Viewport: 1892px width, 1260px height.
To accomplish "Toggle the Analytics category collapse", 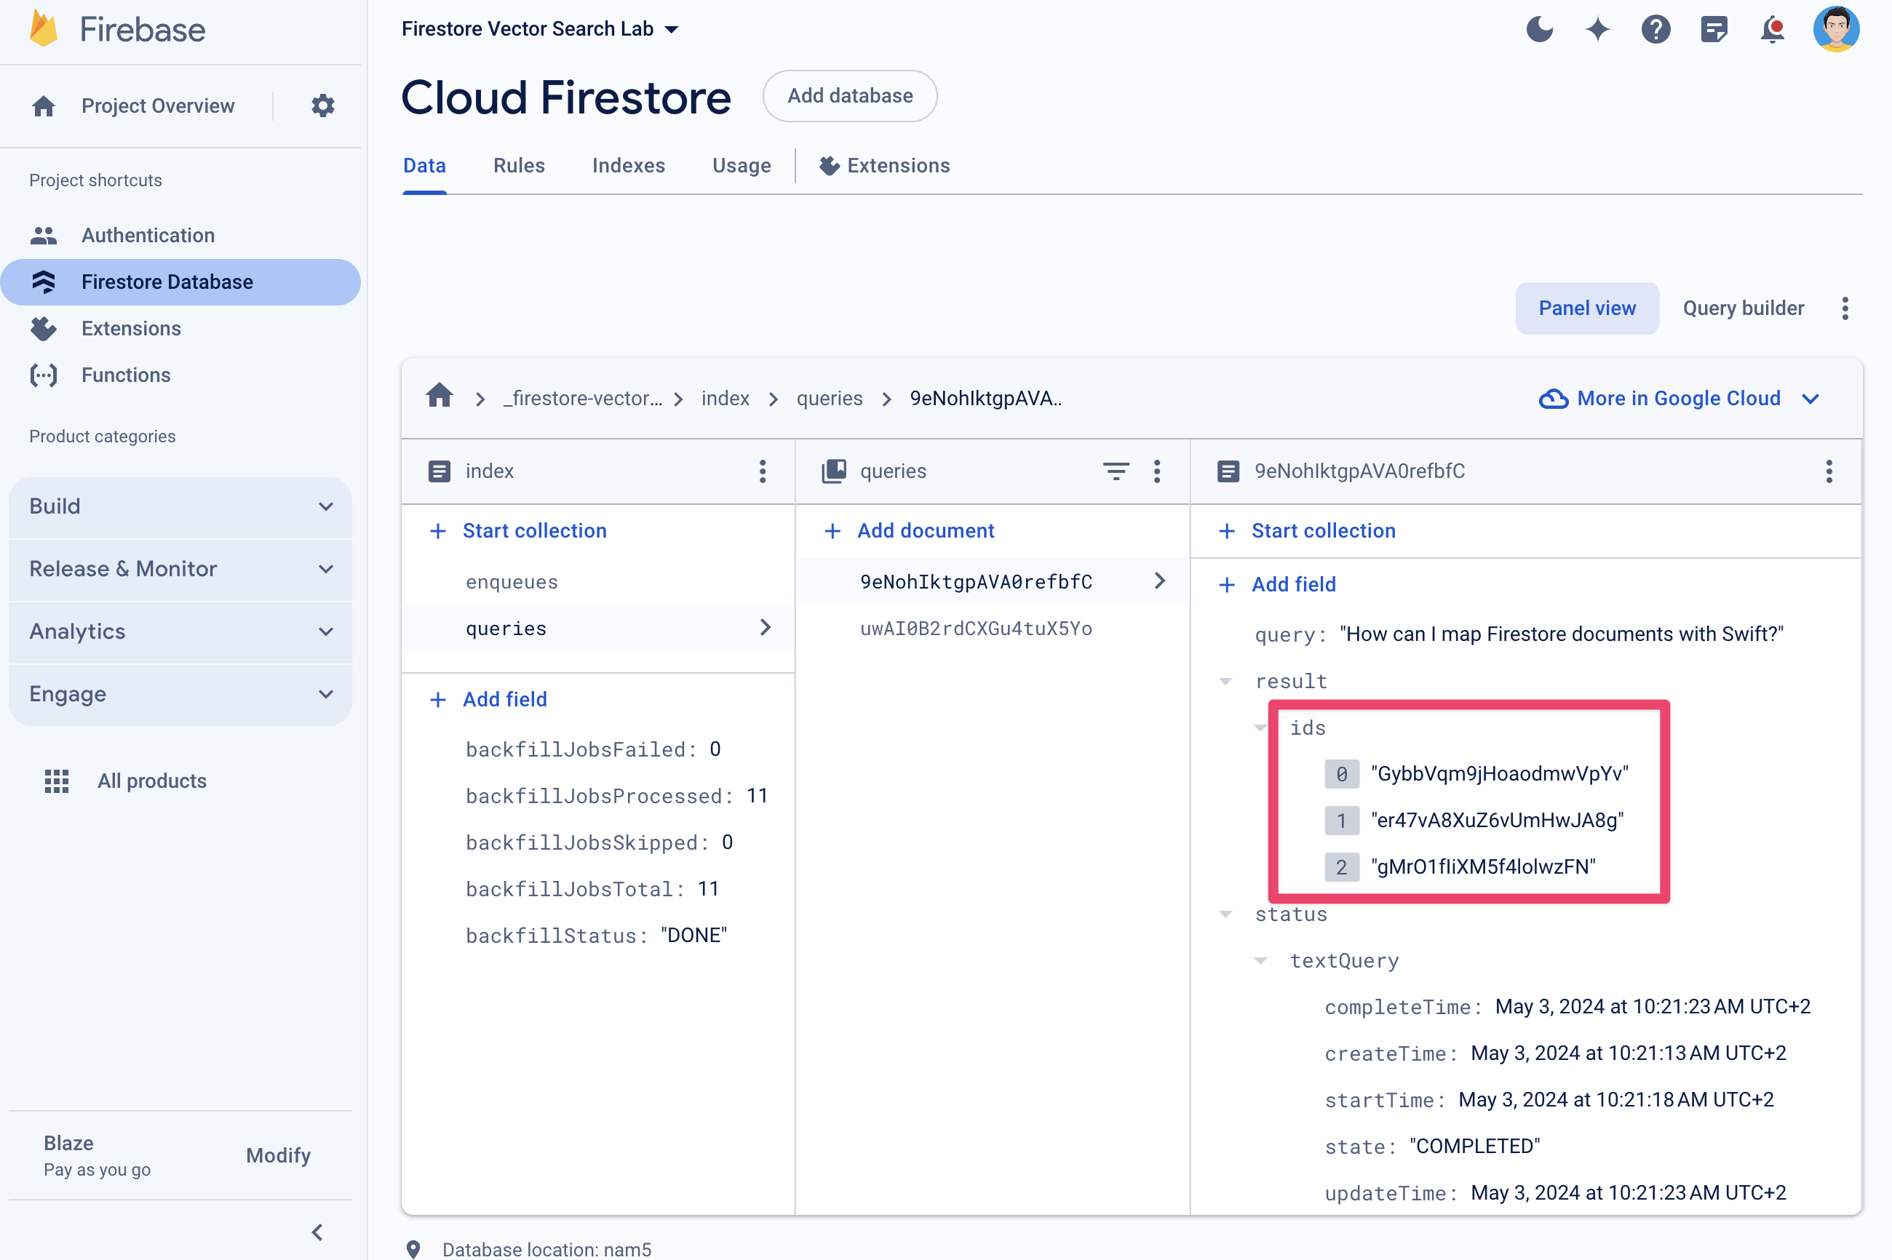I will click(x=183, y=630).
